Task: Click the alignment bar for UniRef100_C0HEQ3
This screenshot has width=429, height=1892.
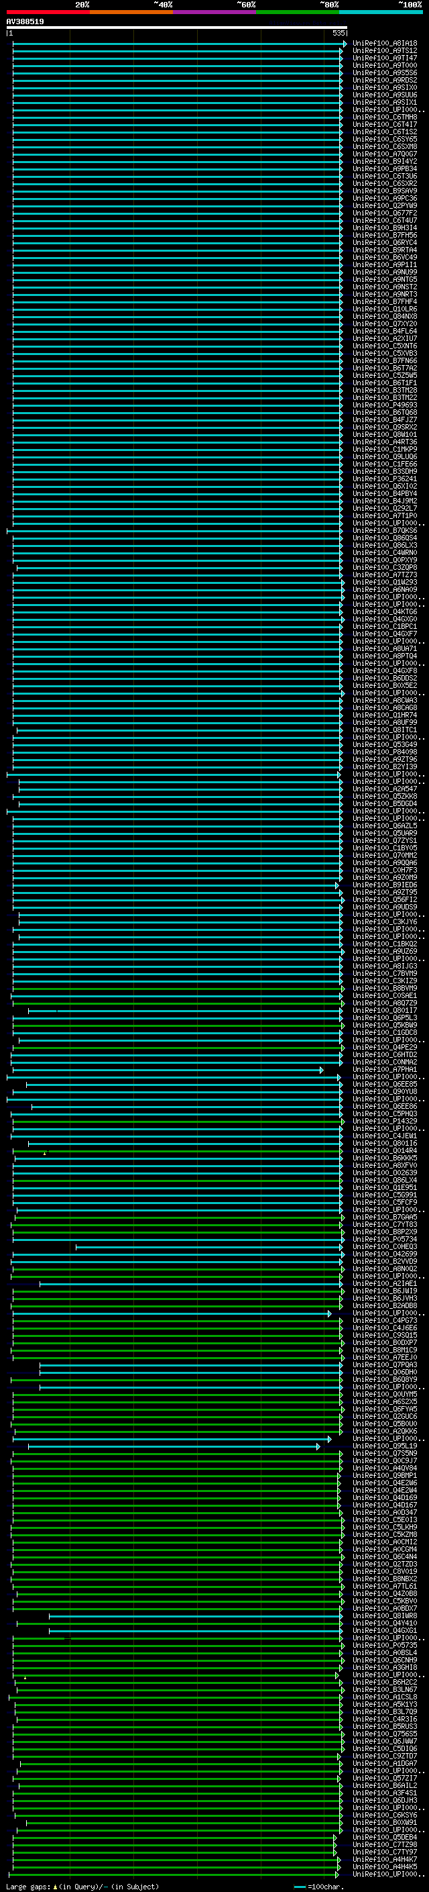Action: pos(209,1247)
